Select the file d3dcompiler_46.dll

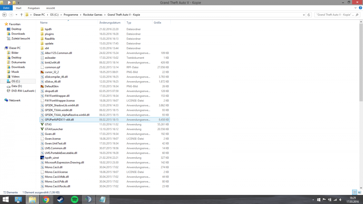(x=56, y=77)
